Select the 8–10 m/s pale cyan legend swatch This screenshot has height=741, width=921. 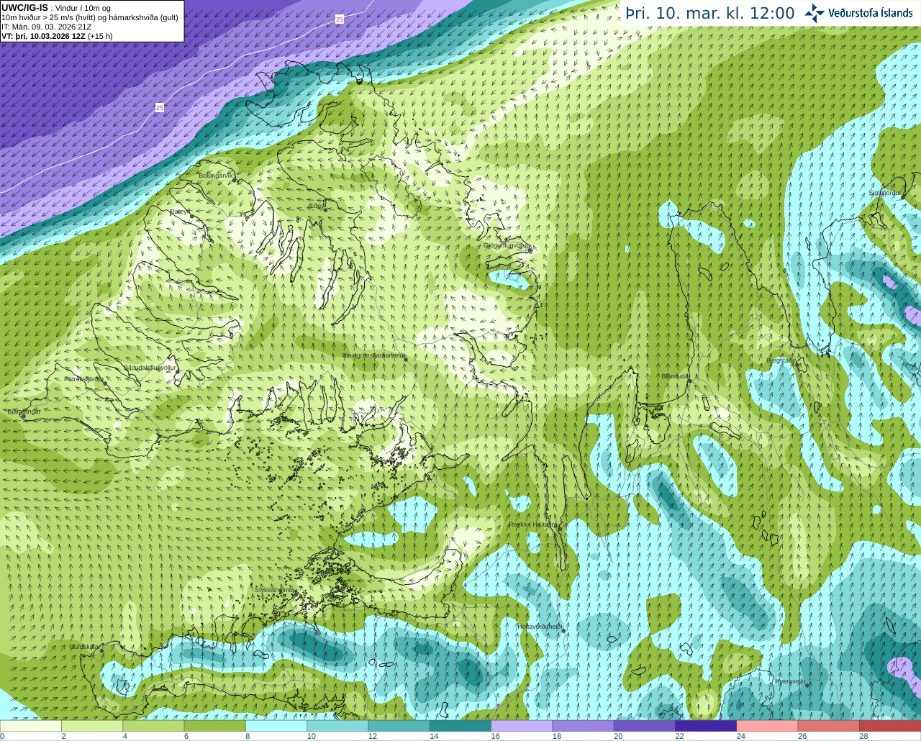[276, 726]
